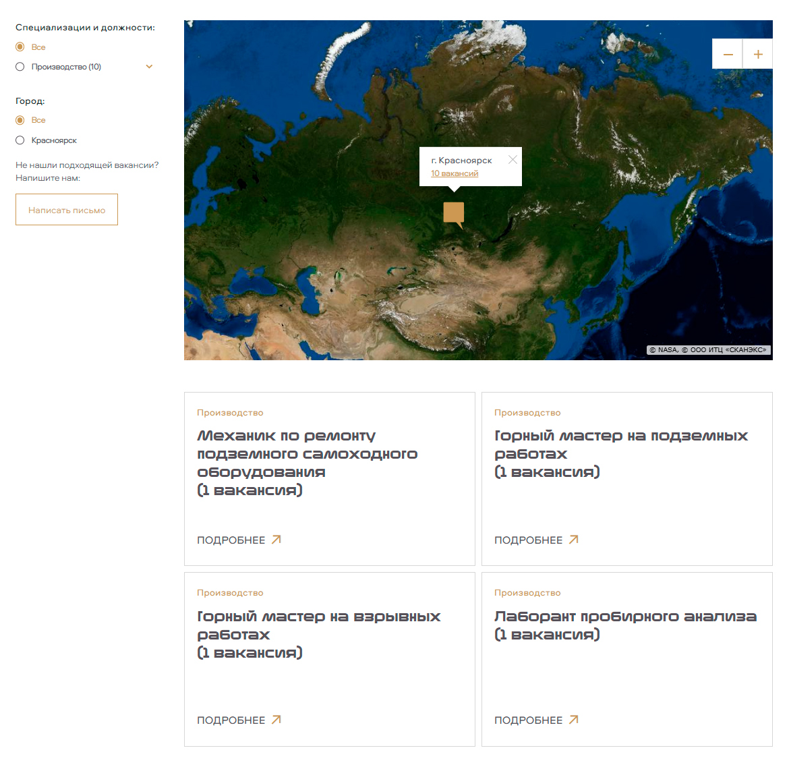Open ПОДРОБНЕЕ for Лаборант пробирного анализа

tap(528, 720)
